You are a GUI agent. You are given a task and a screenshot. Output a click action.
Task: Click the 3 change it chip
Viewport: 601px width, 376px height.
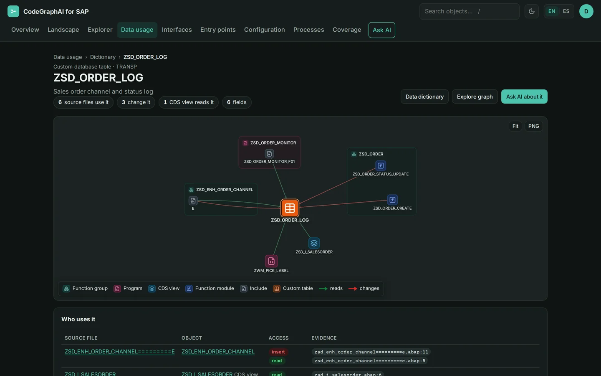point(136,102)
